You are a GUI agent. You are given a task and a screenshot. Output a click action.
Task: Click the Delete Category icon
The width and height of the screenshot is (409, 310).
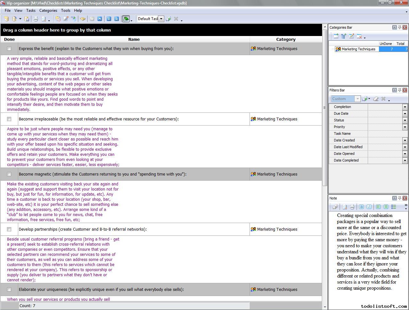click(x=359, y=36)
